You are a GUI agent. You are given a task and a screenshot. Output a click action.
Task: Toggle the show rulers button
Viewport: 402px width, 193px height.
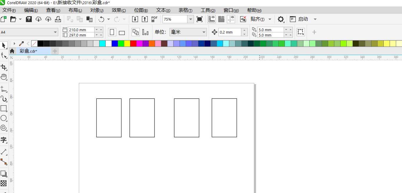point(212,19)
